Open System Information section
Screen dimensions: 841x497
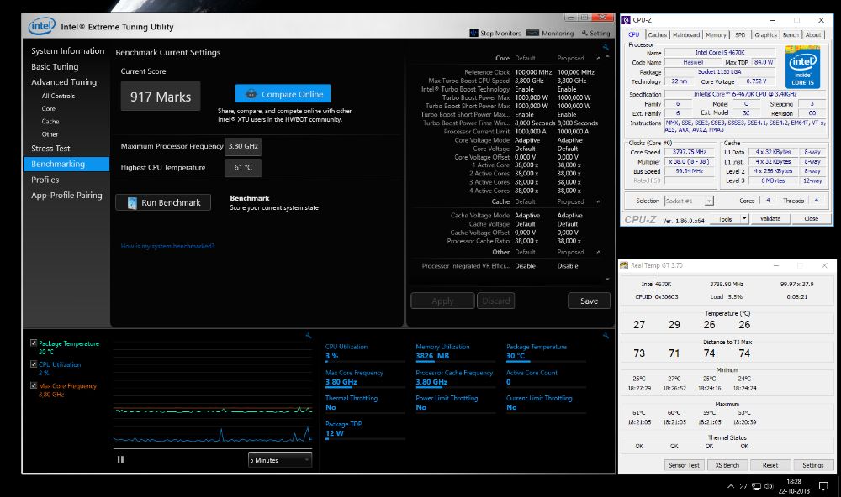67,50
